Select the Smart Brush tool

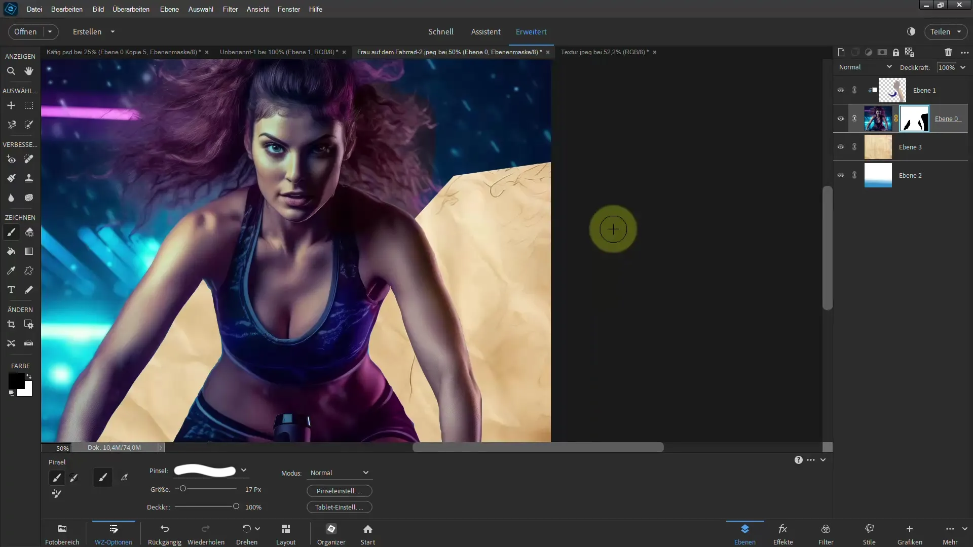click(11, 178)
